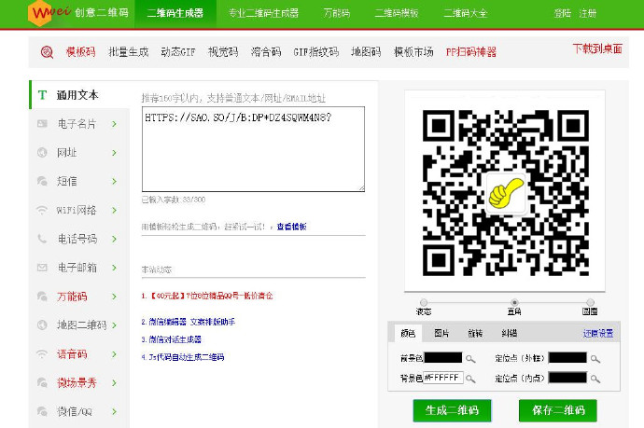Click the 查看模板 link
Image resolution: width=644 pixels, height=428 pixels.
[x=291, y=227]
